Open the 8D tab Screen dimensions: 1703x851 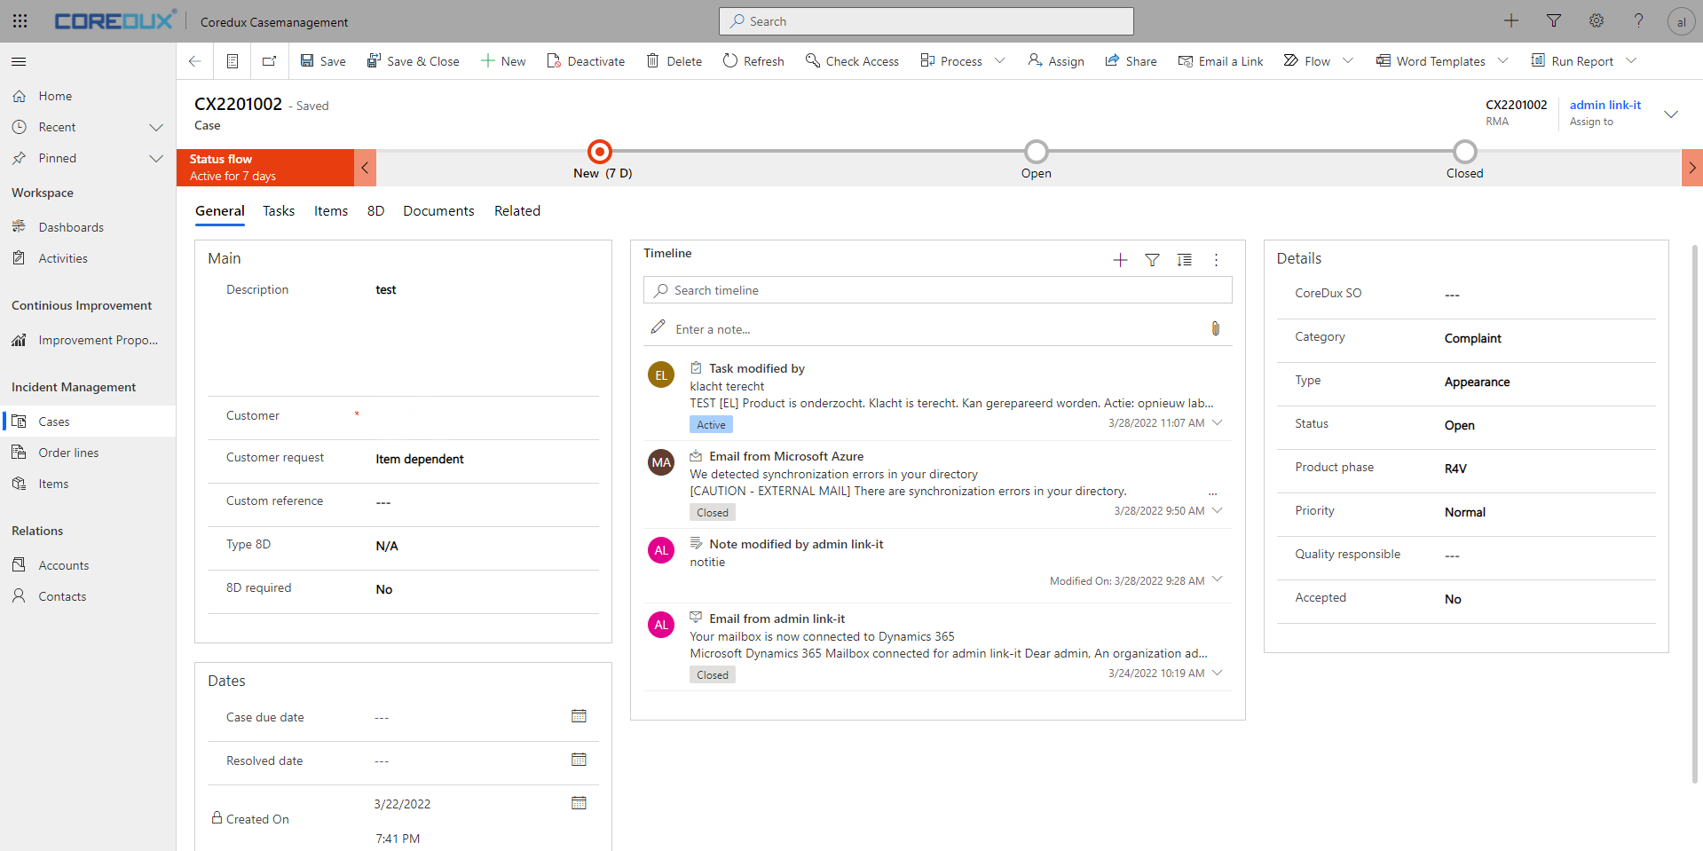pos(375,211)
